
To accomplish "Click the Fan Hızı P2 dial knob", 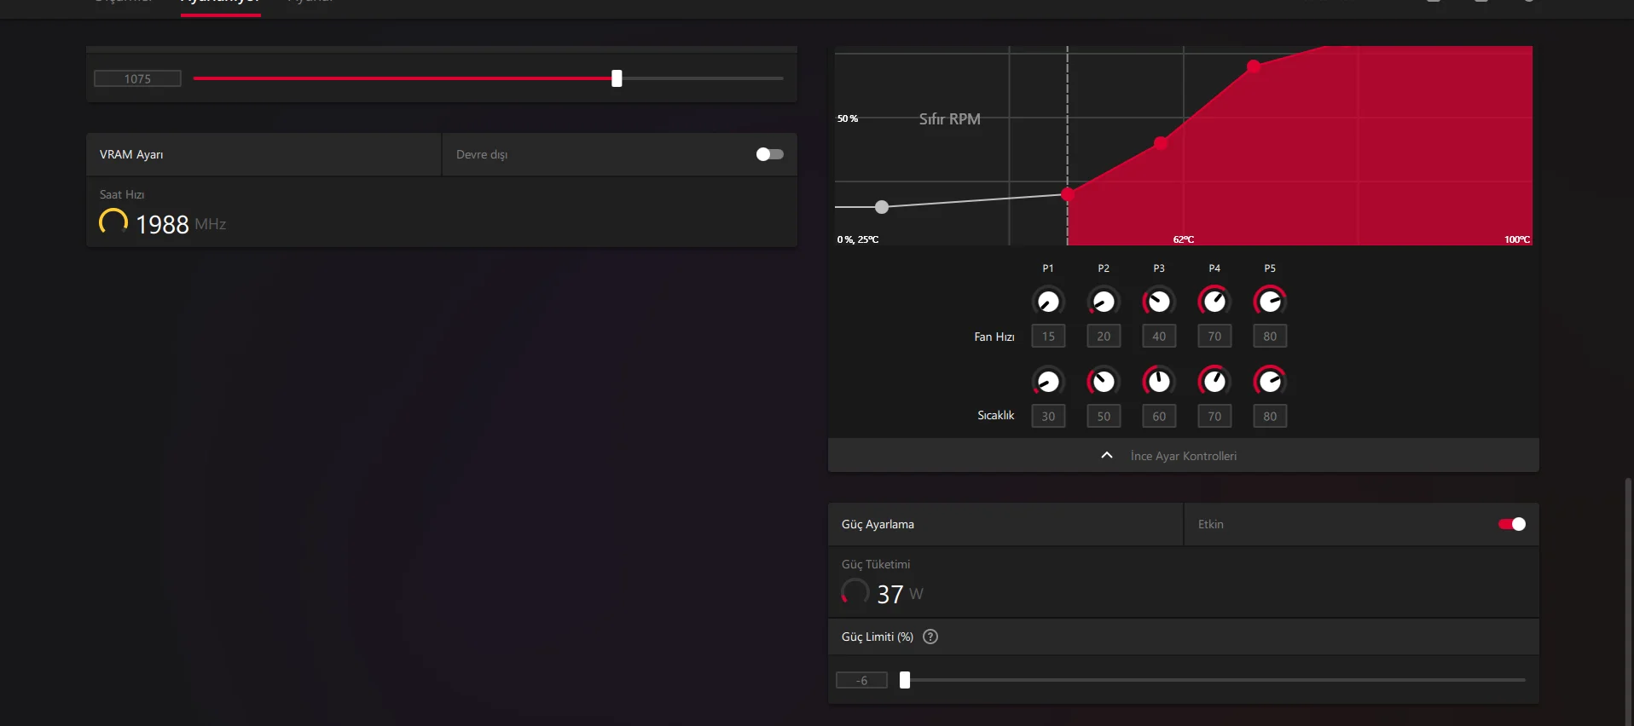I will 1104,301.
